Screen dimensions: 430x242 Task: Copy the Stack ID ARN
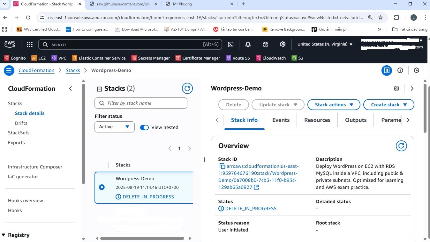point(222,166)
